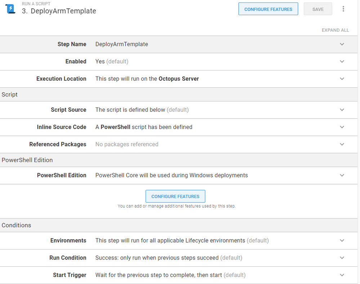360x284 pixels.
Task: Click Expand All link
Action: pyautogui.click(x=335, y=30)
